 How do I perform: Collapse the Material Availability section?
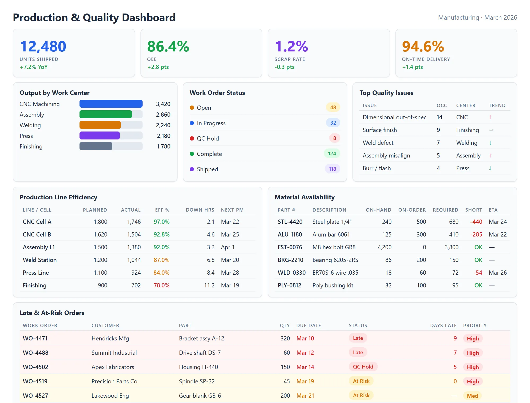(x=304, y=197)
